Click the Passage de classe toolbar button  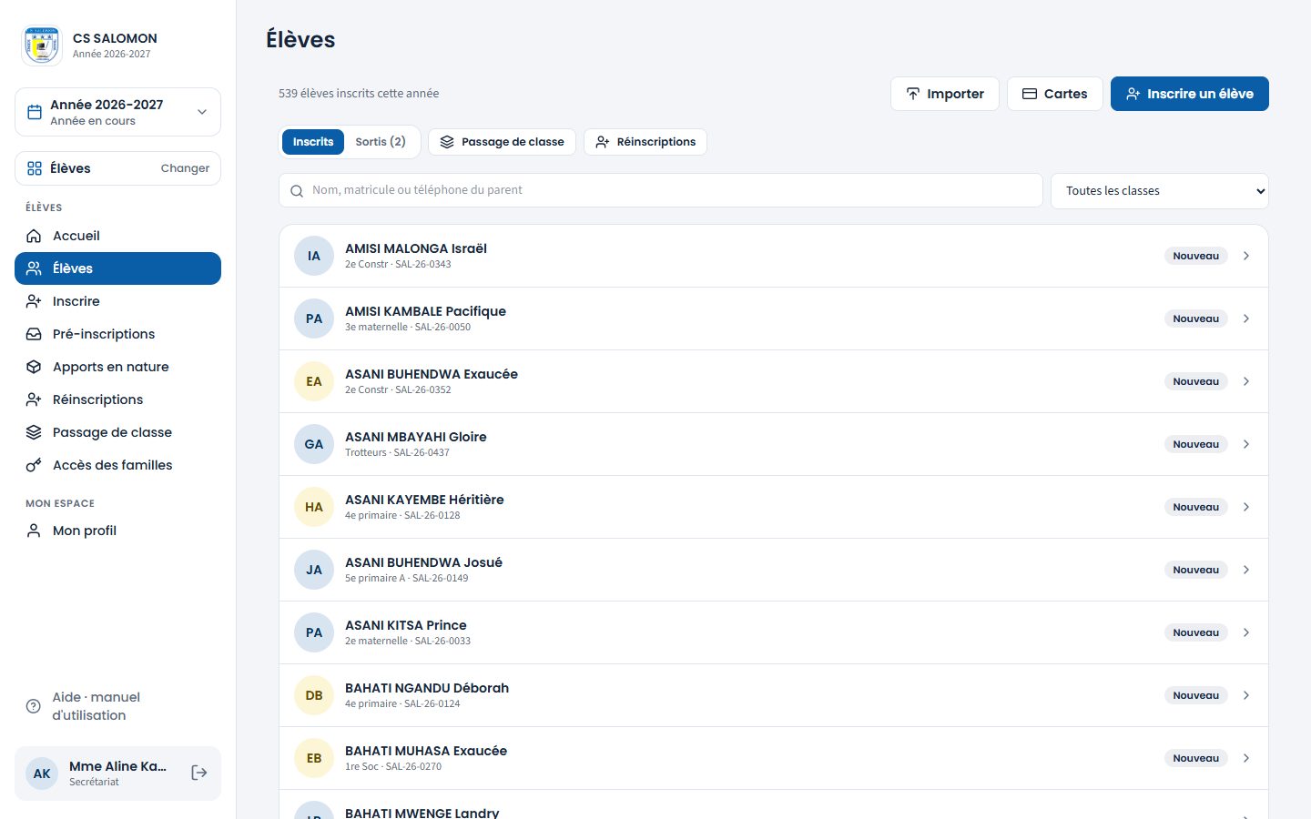(x=502, y=142)
